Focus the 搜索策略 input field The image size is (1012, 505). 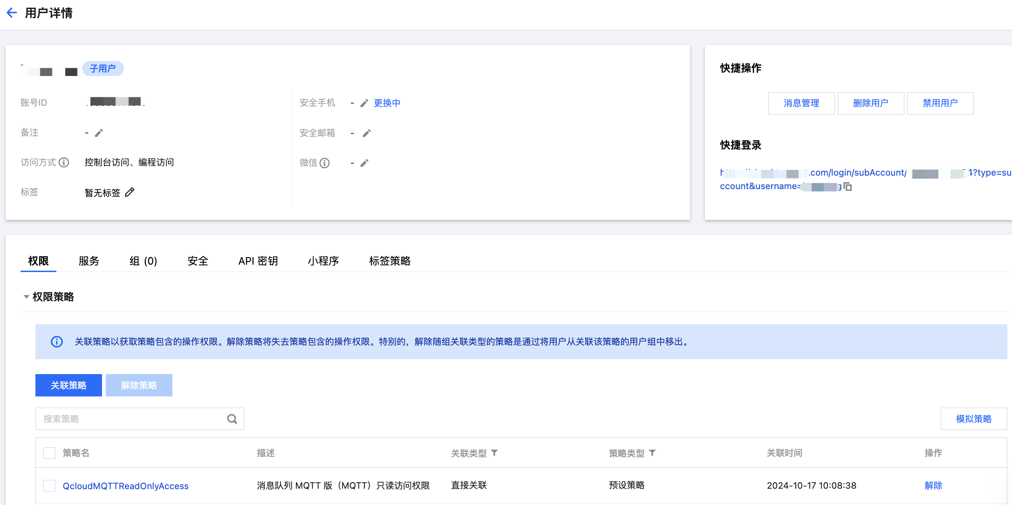pyautogui.click(x=130, y=419)
